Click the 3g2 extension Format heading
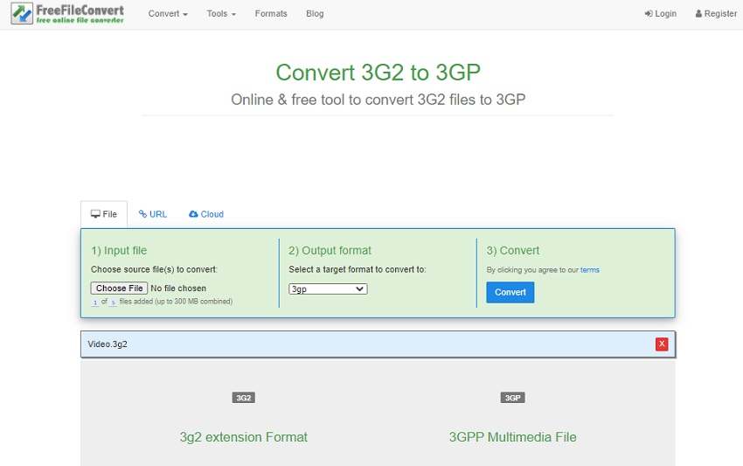 pos(244,437)
